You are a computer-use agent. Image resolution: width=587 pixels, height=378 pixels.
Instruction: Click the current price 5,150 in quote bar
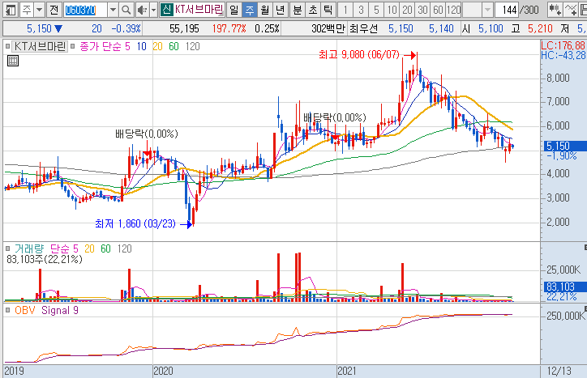(39, 28)
